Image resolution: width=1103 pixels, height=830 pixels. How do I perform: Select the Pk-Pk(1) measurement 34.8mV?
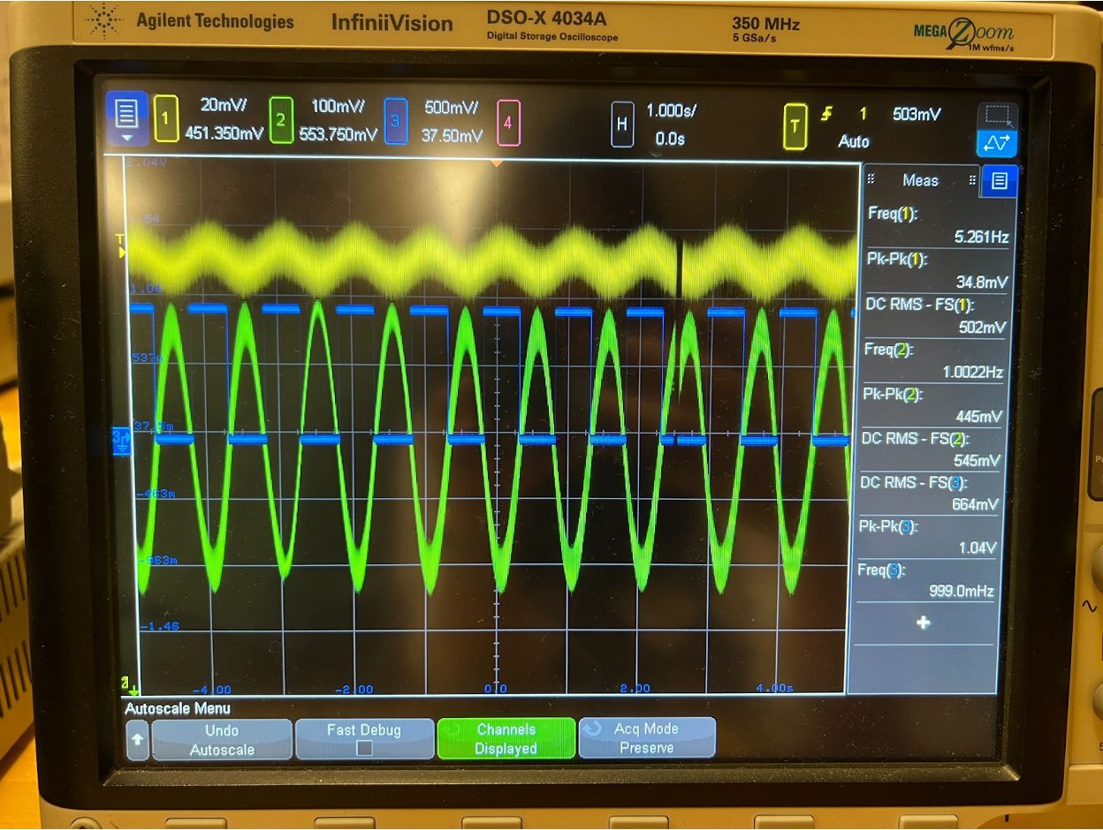pos(936,270)
